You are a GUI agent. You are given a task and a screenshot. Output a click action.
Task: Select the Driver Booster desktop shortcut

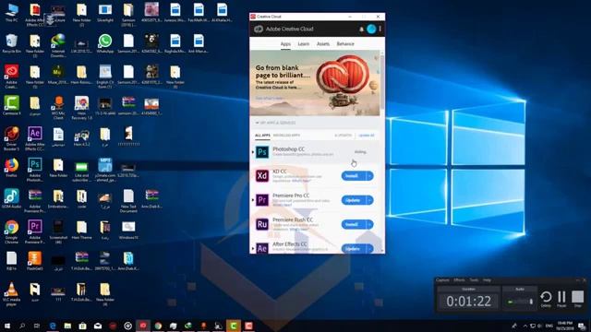tap(11, 138)
